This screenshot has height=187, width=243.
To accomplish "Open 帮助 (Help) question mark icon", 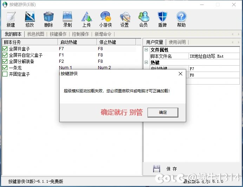I will (x=181, y=16).
